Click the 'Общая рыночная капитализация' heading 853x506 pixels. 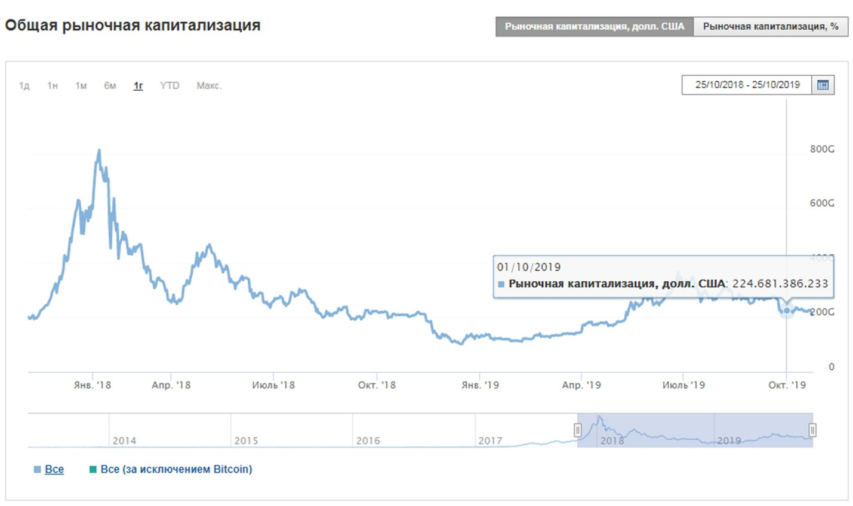tap(133, 26)
